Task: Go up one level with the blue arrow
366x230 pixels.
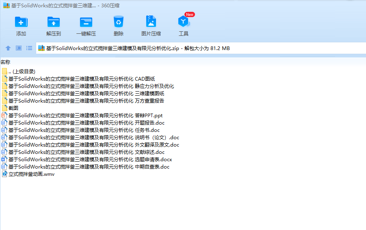Action: pyautogui.click(x=8, y=48)
